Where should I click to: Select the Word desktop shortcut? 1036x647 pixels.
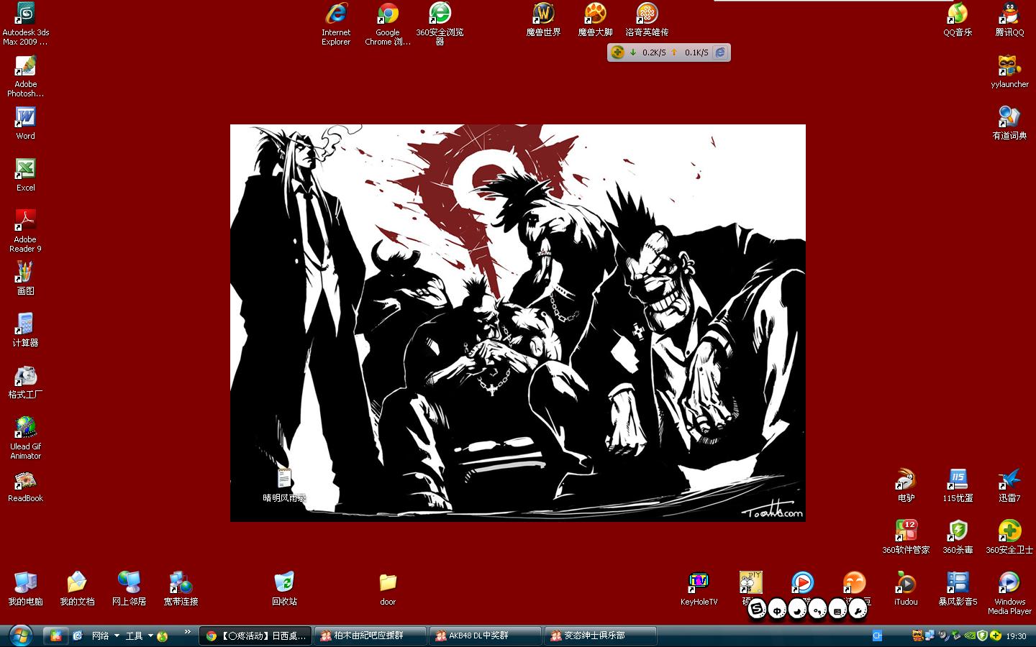25,123
